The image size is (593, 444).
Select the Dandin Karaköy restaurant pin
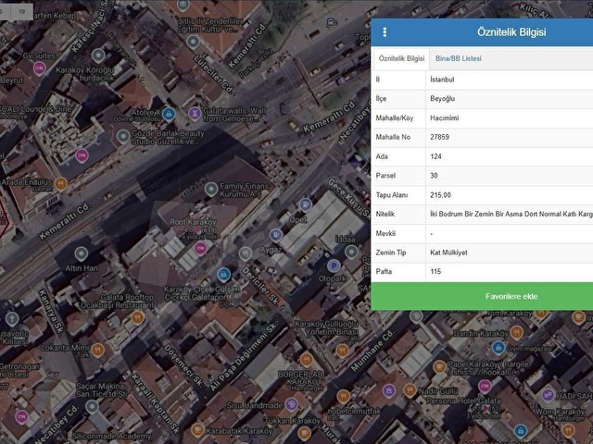point(516,333)
